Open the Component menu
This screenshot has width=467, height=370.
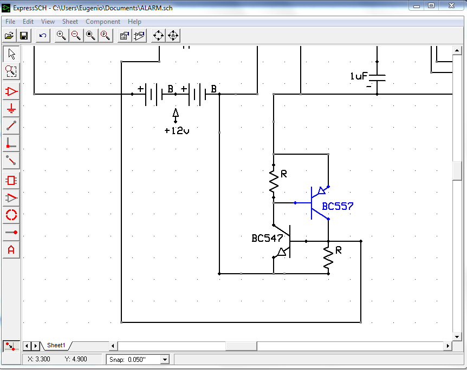[x=103, y=22]
